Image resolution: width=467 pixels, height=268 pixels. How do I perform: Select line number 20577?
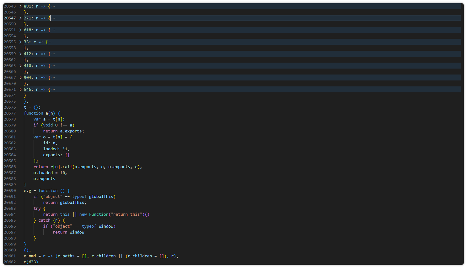[x=10, y=113]
